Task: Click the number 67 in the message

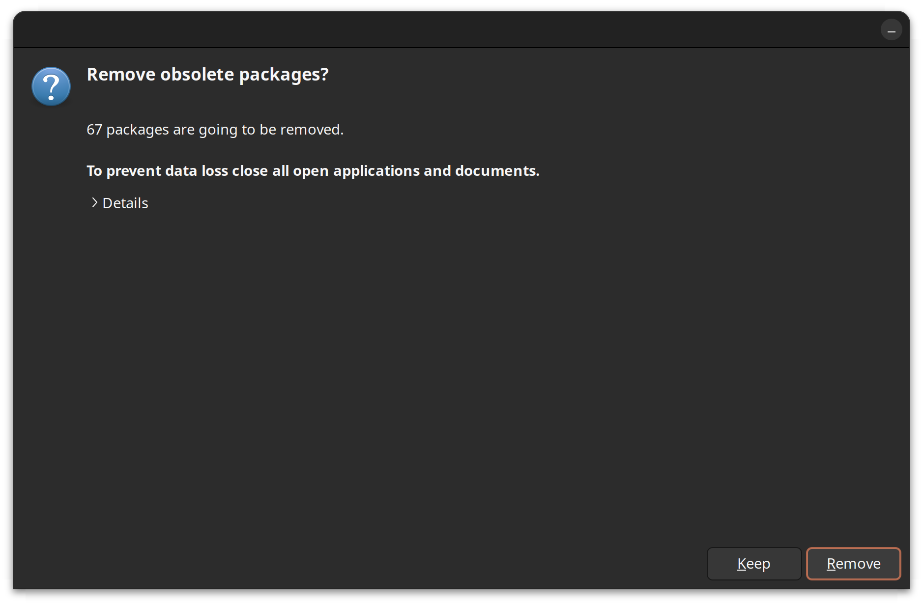Action: pos(94,130)
